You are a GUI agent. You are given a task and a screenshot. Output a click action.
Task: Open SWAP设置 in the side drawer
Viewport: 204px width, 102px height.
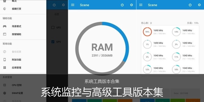[17, 93]
